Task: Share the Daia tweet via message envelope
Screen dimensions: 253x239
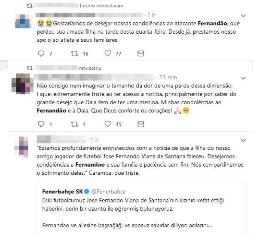Action: click(x=141, y=124)
